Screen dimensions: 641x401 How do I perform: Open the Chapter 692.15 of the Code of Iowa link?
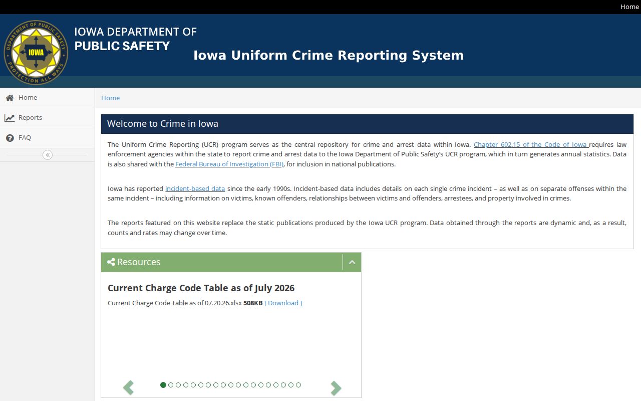point(530,145)
